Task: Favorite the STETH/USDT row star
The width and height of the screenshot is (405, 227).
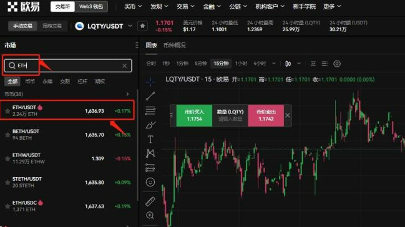Action: [x=7, y=182]
